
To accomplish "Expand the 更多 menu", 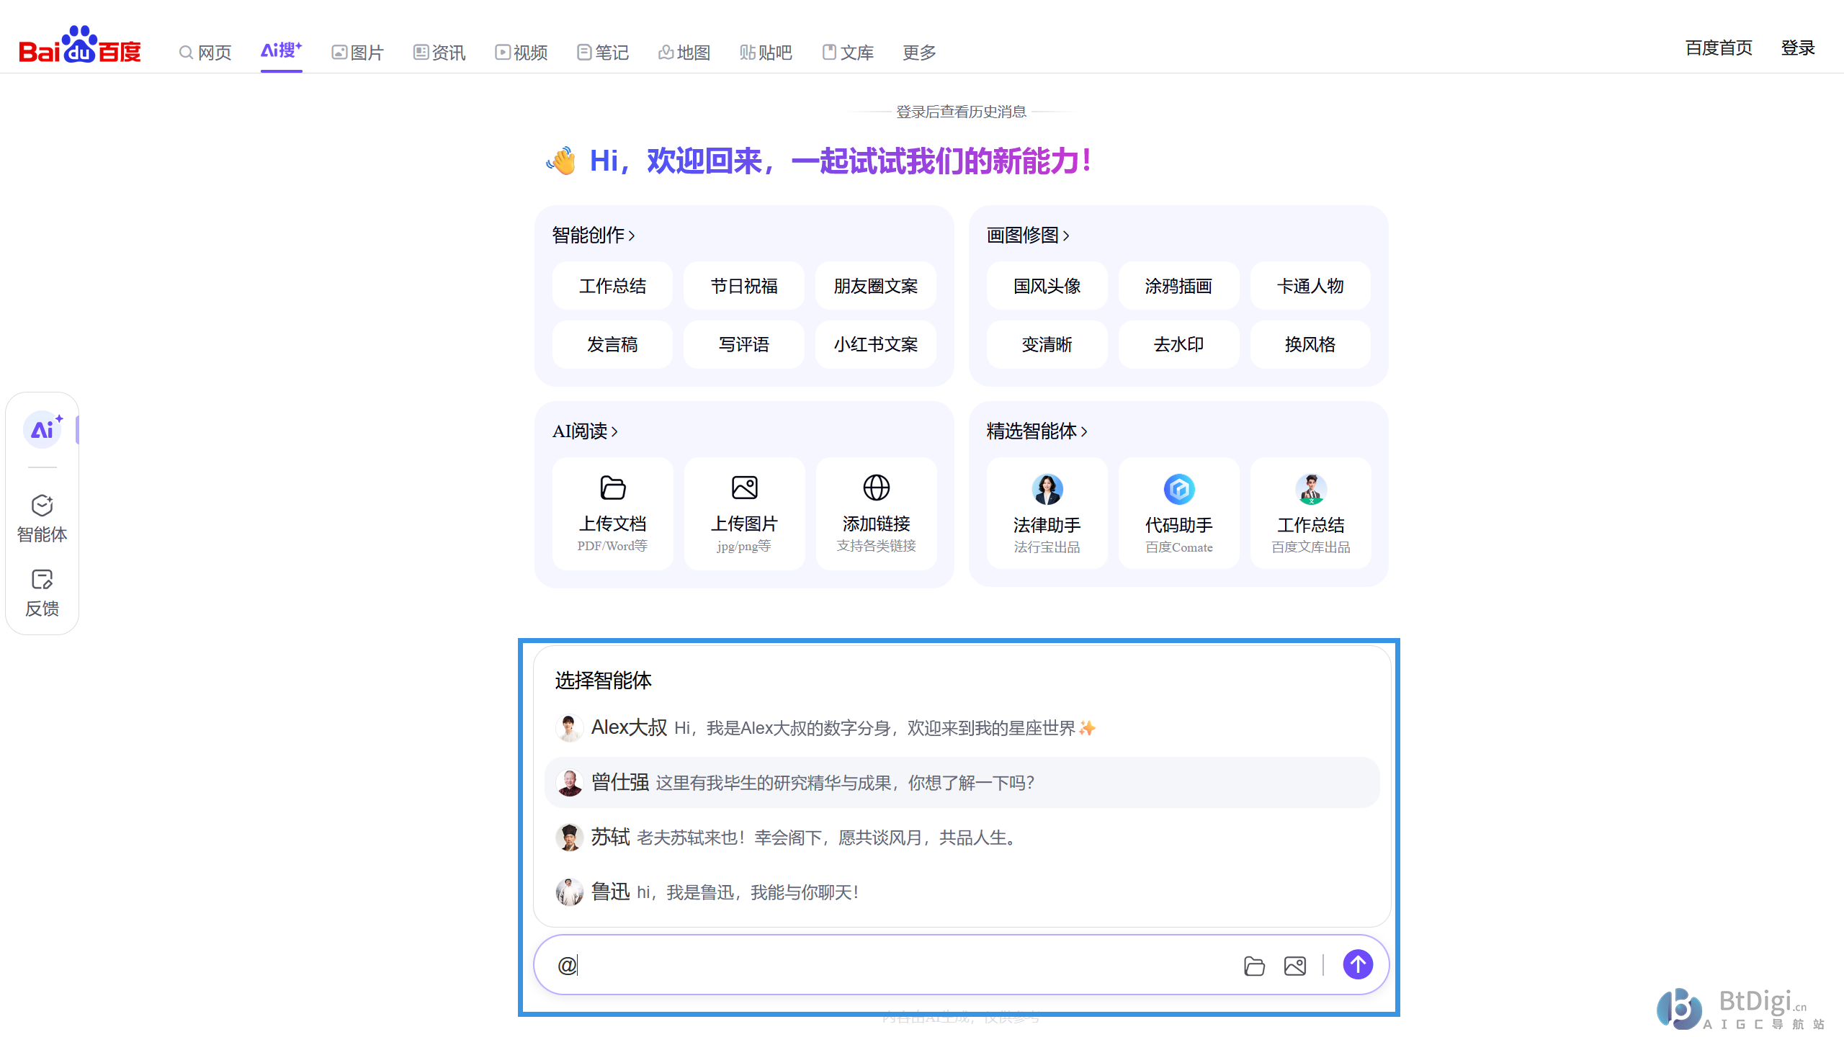I will click(x=919, y=53).
